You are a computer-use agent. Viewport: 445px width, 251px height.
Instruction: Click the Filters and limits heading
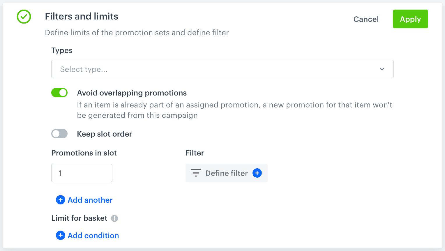pos(81,16)
